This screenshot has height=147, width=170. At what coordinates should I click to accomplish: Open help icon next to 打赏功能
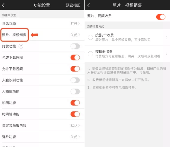click(x=21, y=46)
